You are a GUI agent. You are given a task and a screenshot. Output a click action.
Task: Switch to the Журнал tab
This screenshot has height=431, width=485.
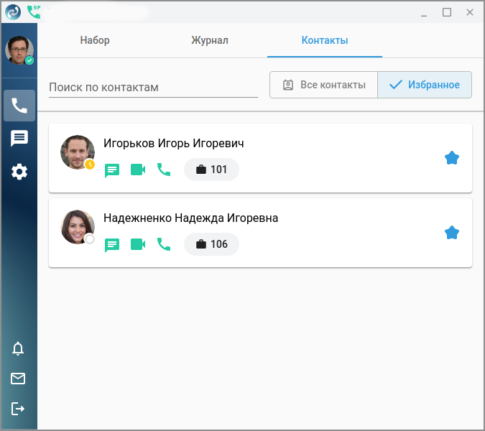(x=210, y=40)
